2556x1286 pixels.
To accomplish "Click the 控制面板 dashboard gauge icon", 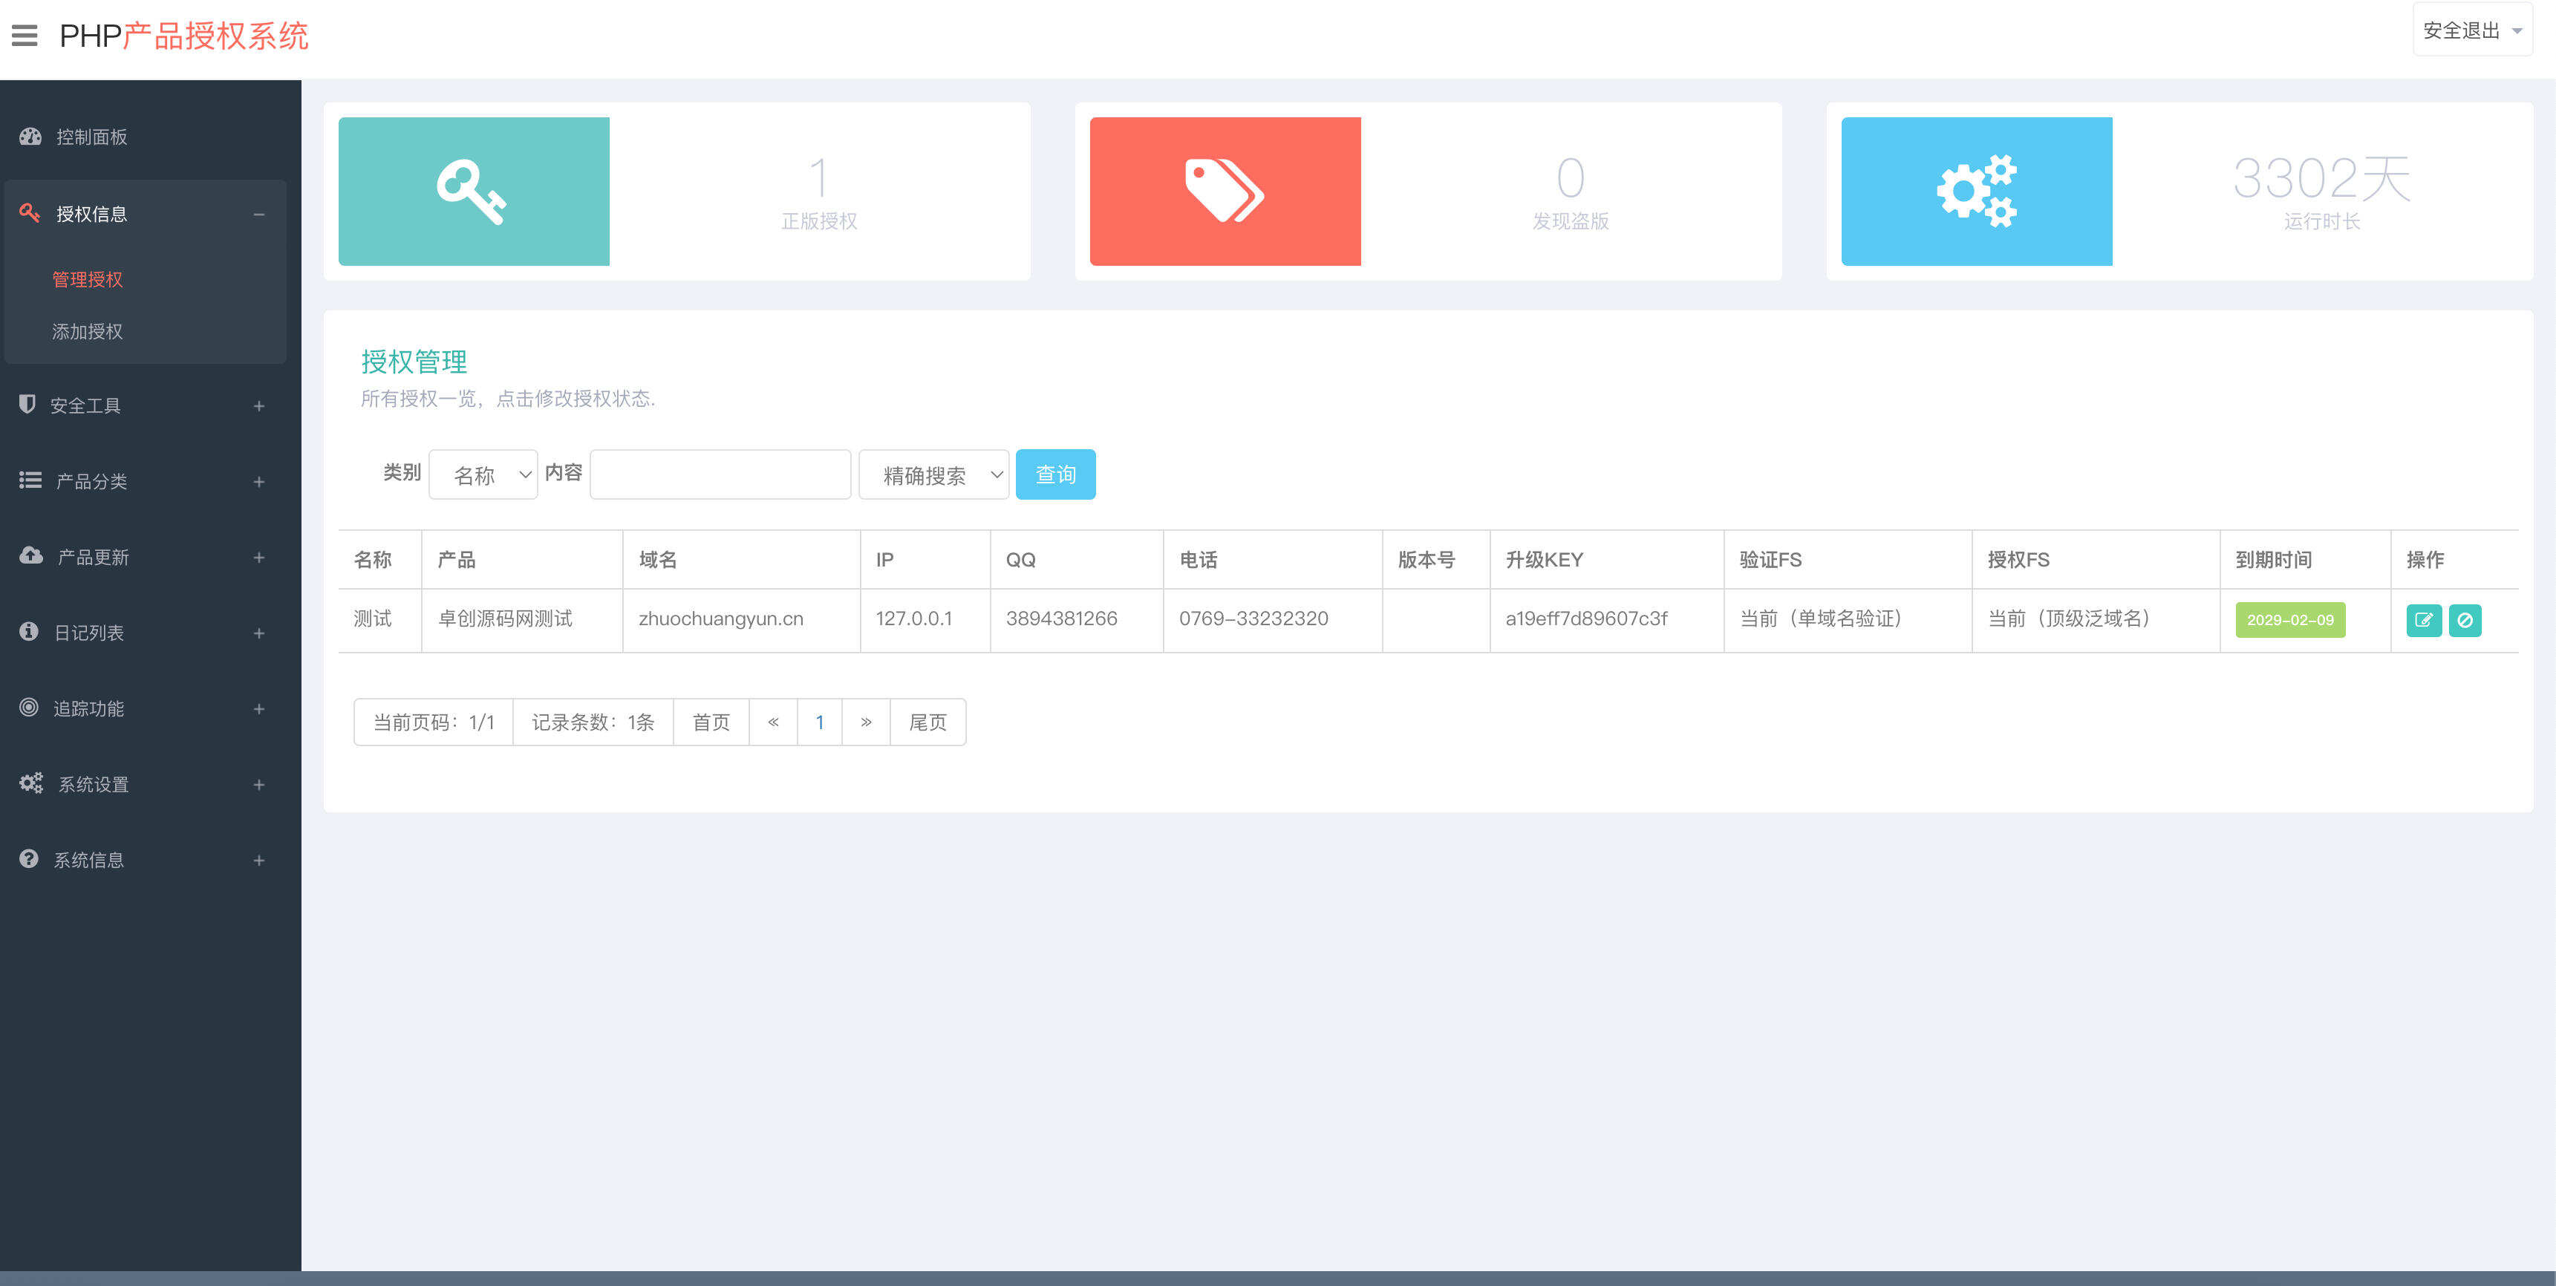I will click(29, 136).
